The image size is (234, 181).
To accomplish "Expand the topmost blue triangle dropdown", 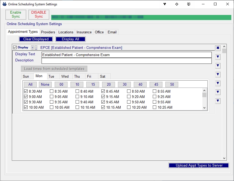I will pos(218,57).
